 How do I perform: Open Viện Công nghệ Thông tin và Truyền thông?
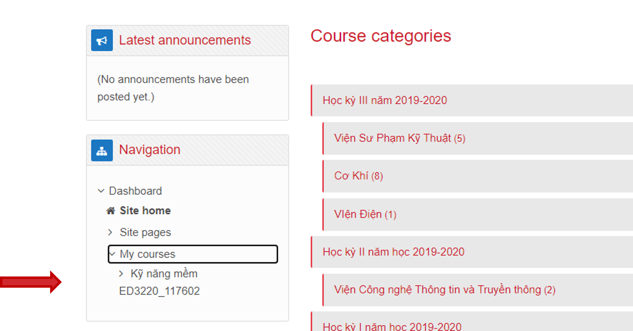tap(437, 290)
